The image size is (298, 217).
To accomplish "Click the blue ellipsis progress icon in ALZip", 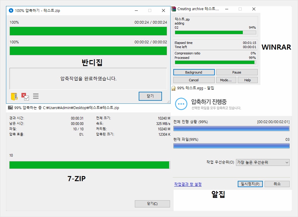I will (181, 104).
